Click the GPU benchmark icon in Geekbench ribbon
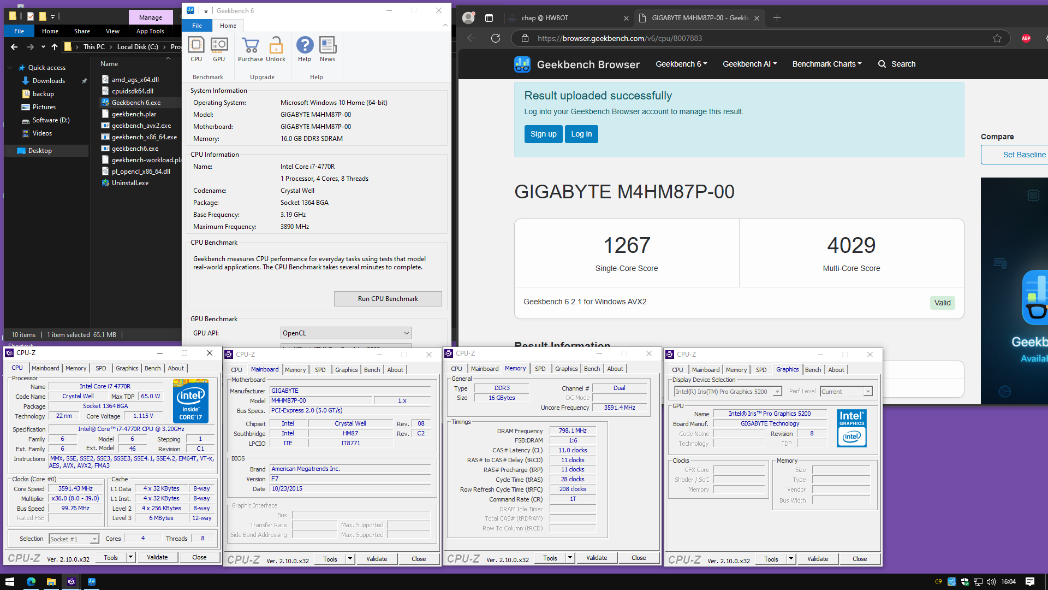 [219, 49]
